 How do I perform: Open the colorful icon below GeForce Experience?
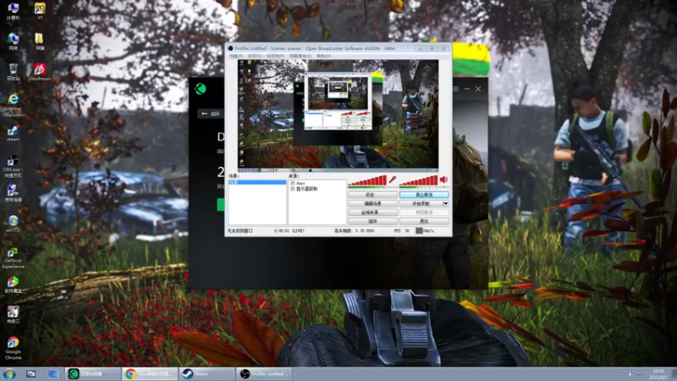[x=13, y=284]
